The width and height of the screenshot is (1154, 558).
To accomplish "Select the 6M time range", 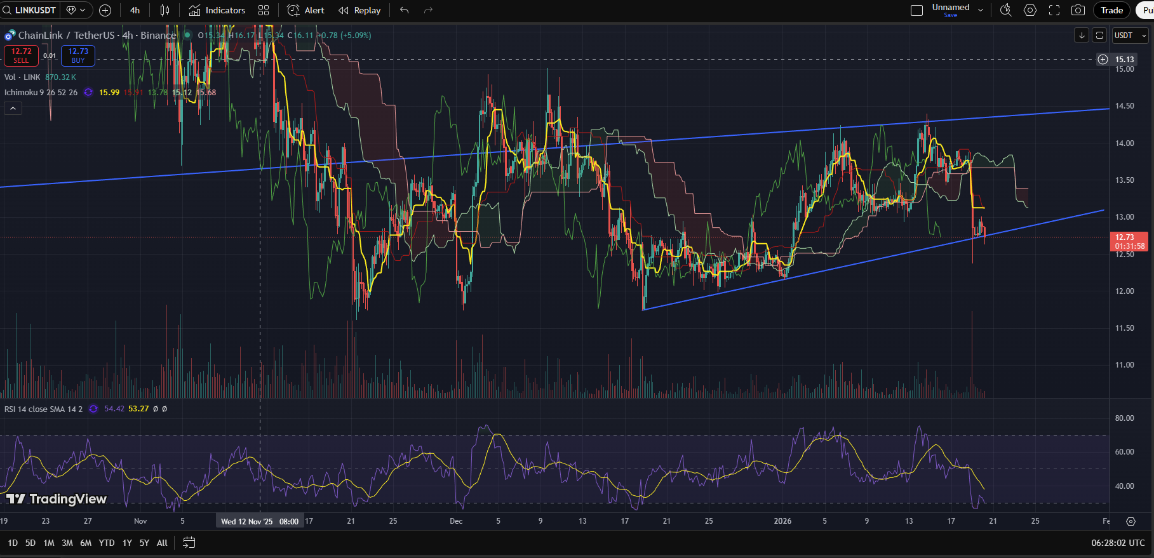I will 86,543.
